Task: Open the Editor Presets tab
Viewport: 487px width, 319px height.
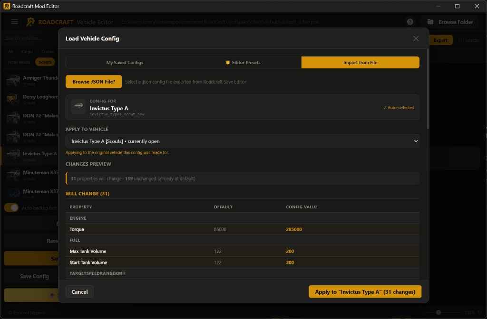Action: tap(243, 62)
